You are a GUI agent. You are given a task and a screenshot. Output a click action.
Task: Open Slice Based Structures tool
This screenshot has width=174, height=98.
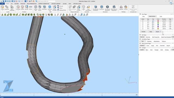click(x=107, y=8)
